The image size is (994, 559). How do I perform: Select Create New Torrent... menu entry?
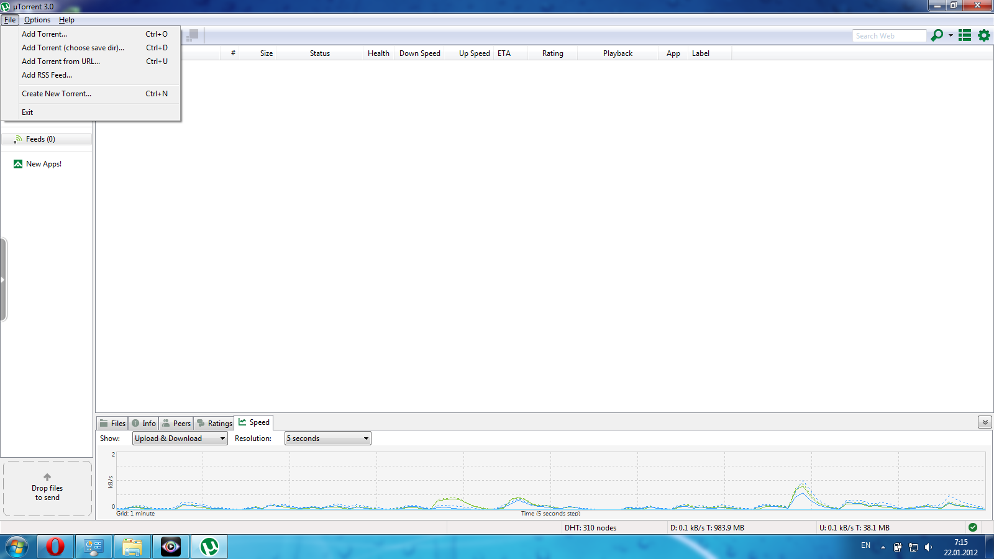pos(91,94)
